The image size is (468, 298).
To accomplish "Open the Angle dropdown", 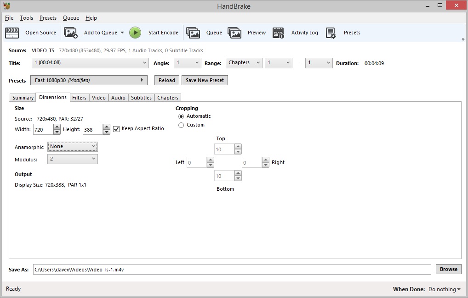I will click(x=188, y=63).
